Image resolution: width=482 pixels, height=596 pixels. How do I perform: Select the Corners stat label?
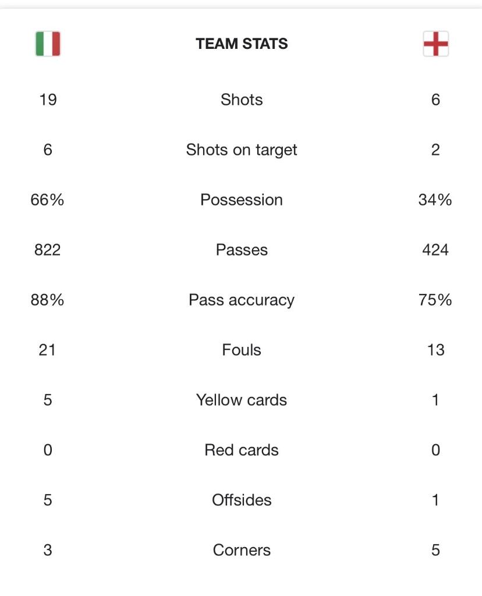(242, 550)
